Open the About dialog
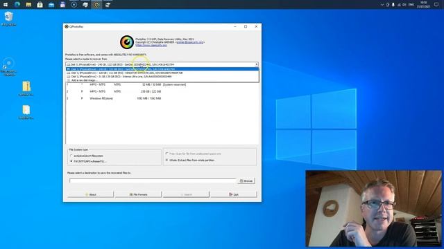This screenshot has height=249, width=444. point(91,194)
